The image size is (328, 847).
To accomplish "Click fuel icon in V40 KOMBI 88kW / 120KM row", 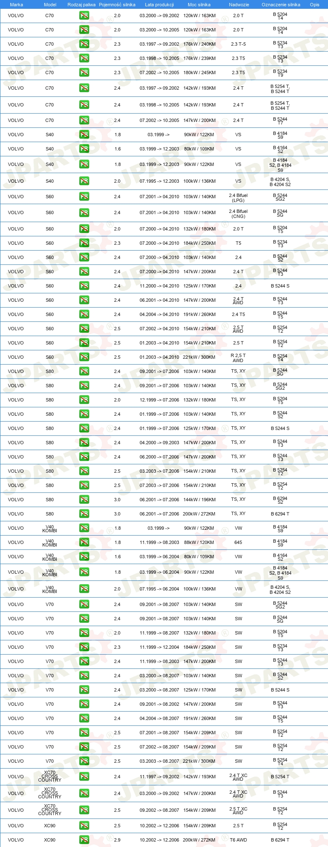I will point(84,542).
